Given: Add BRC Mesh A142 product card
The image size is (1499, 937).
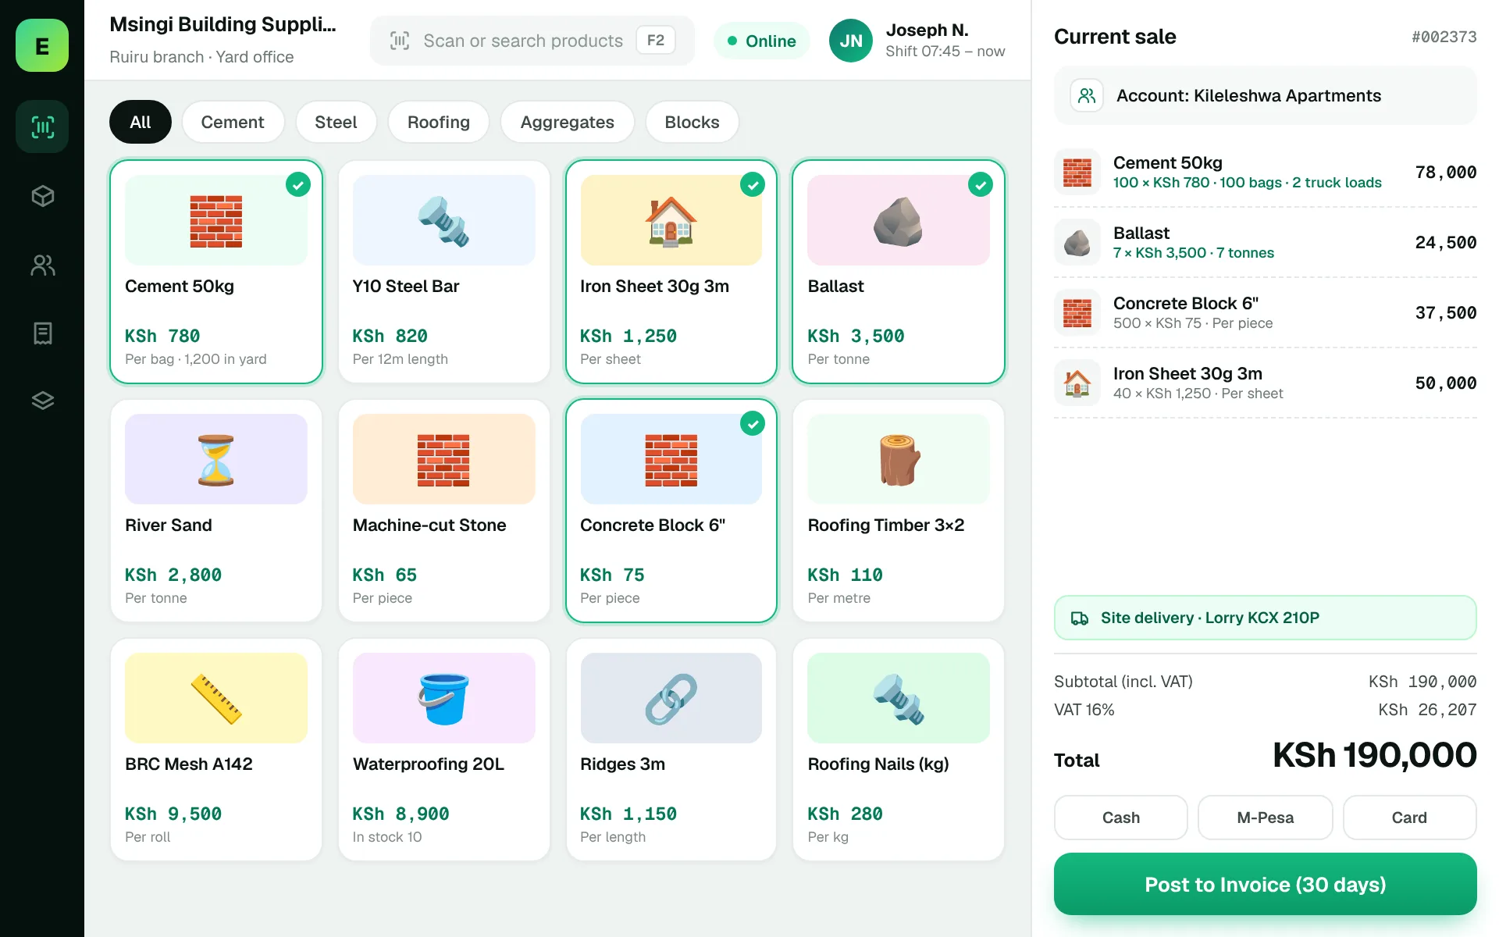Looking at the screenshot, I should coord(216,750).
